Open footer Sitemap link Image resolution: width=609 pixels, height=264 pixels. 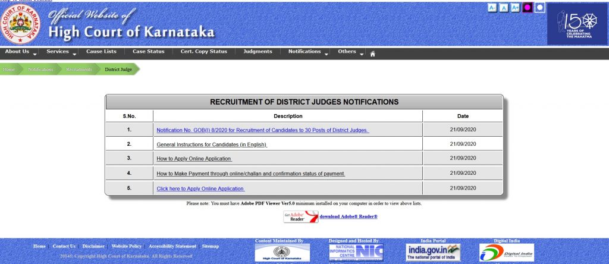click(211, 246)
